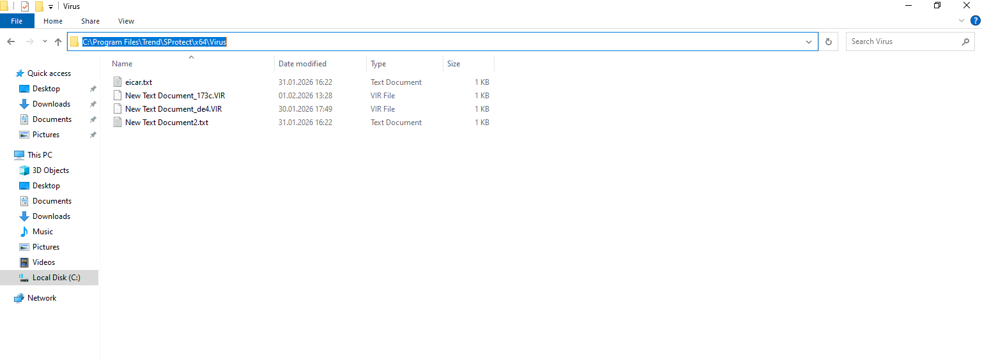Open the Share ribbon tab
Image resolution: width=982 pixels, height=360 pixels.
coord(90,21)
